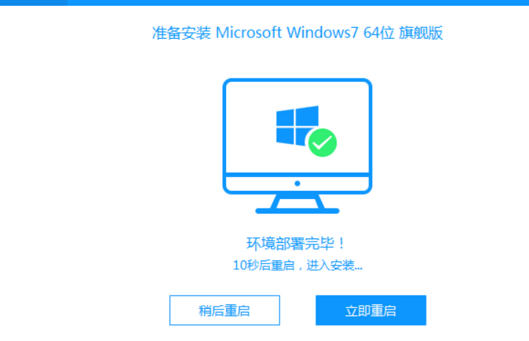Click the 立即重启 restart now button

point(371,310)
